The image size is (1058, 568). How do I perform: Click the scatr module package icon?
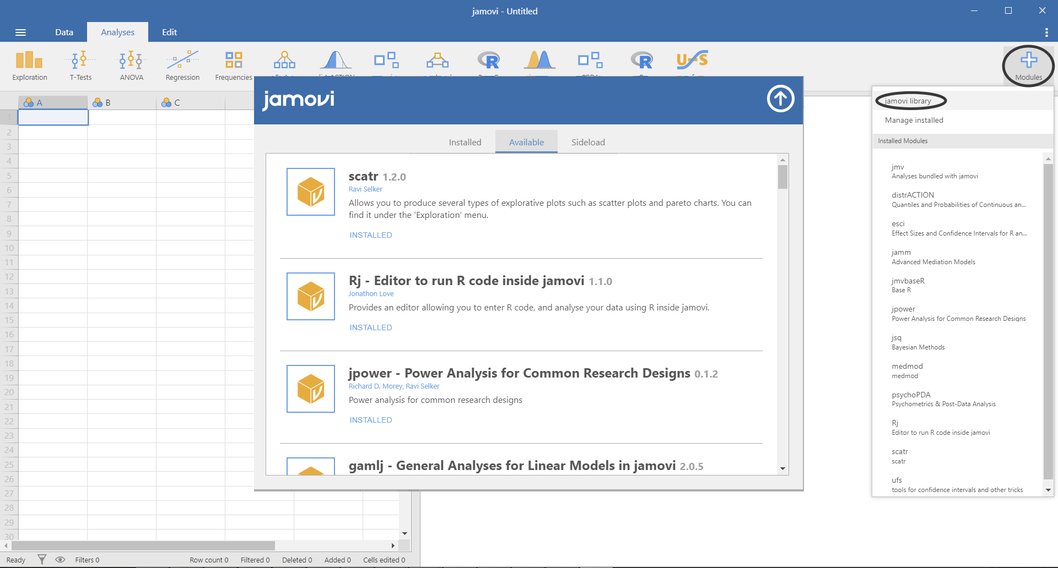(x=311, y=192)
